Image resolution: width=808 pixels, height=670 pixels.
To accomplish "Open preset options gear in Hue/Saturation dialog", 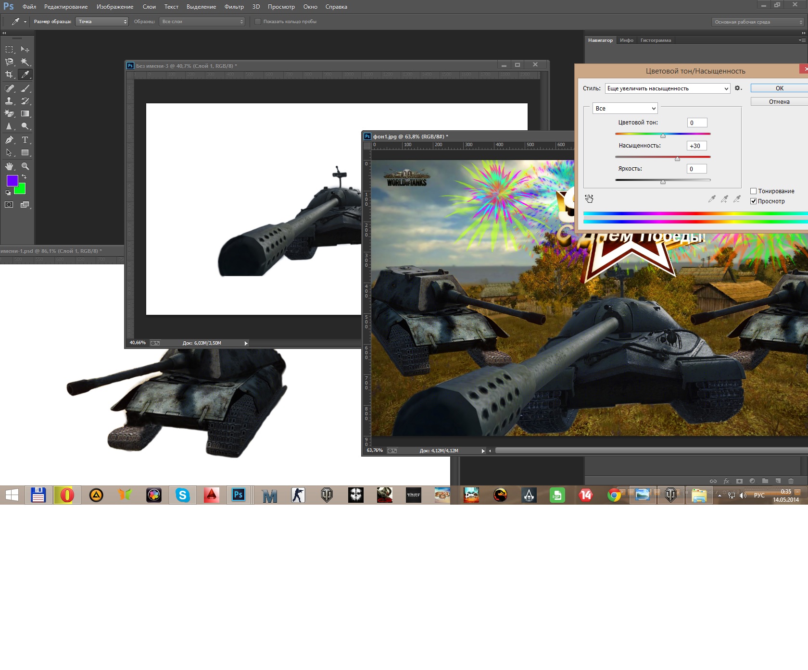I will (738, 88).
